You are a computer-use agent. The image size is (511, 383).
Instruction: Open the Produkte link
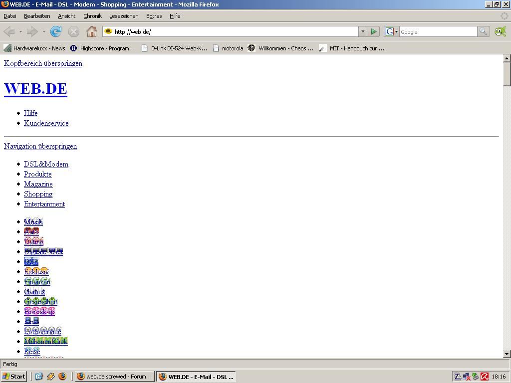[x=38, y=174]
